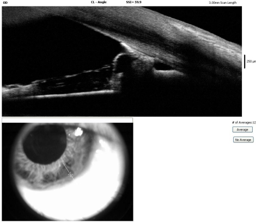Click the dark pupil in the eye photo

45,144
